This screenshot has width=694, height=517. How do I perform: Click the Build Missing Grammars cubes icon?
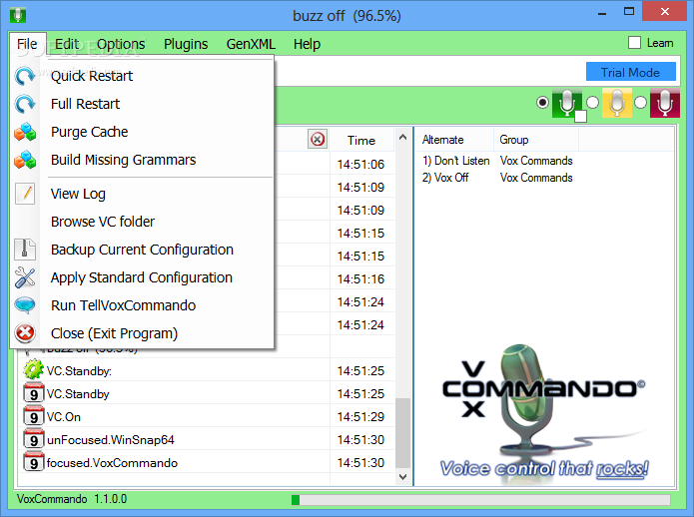pos(25,160)
